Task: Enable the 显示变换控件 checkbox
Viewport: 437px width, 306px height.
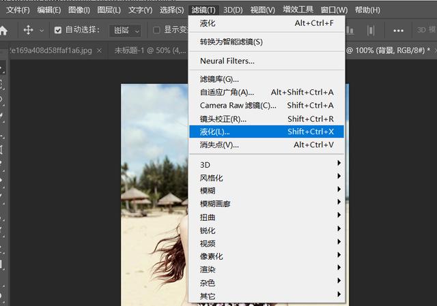Action: point(156,30)
